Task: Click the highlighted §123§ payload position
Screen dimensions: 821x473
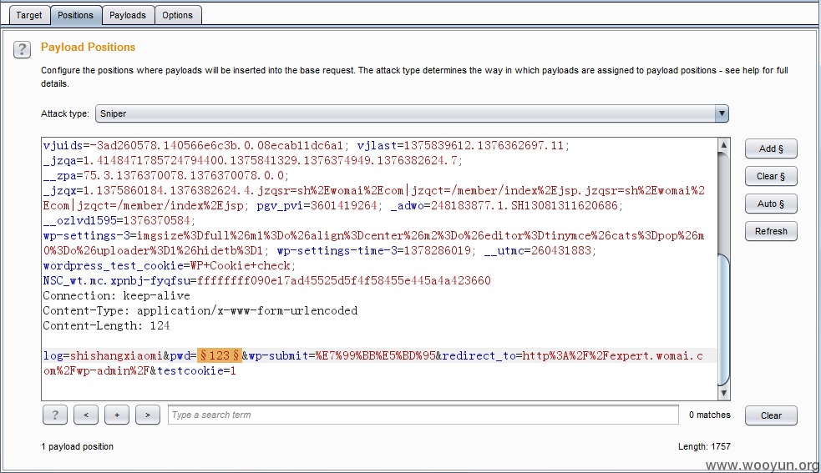Action: point(220,356)
